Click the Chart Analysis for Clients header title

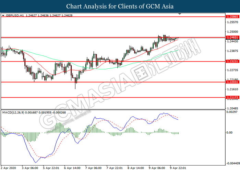pos(120,6)
